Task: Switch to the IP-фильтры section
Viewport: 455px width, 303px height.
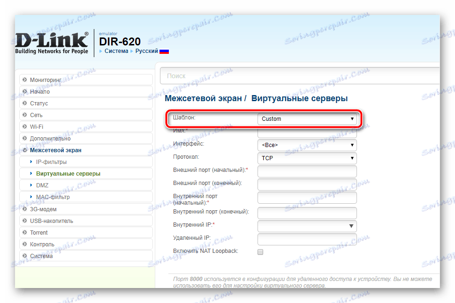Action: point(52,162)
